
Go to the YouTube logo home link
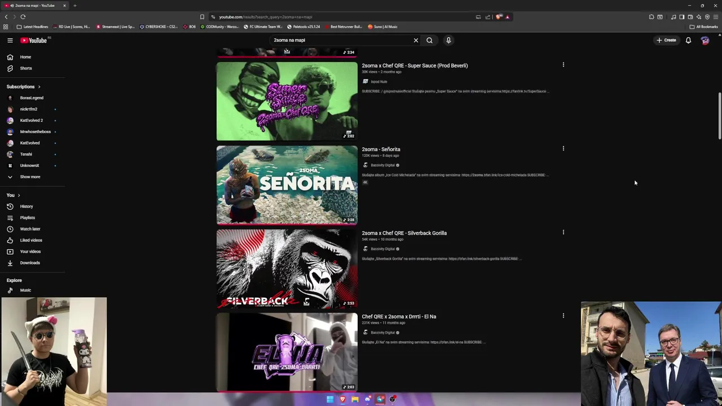point(34,40)
